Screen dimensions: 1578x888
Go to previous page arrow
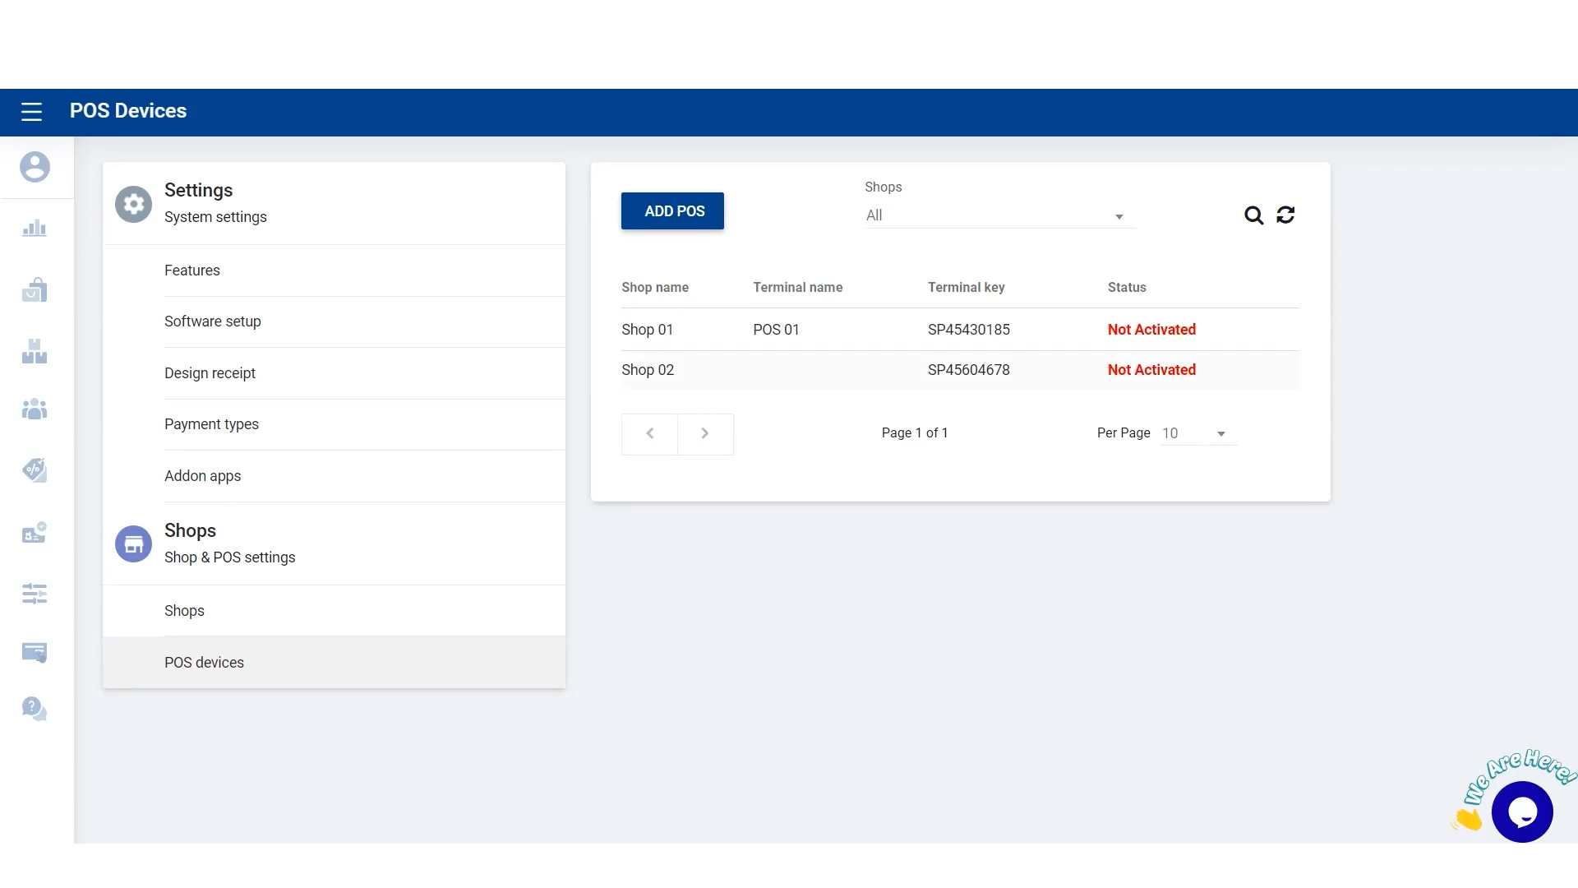tap(650, 433)
